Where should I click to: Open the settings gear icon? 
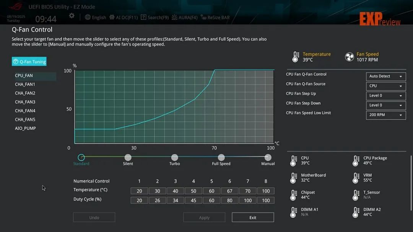tap(72, 16)
